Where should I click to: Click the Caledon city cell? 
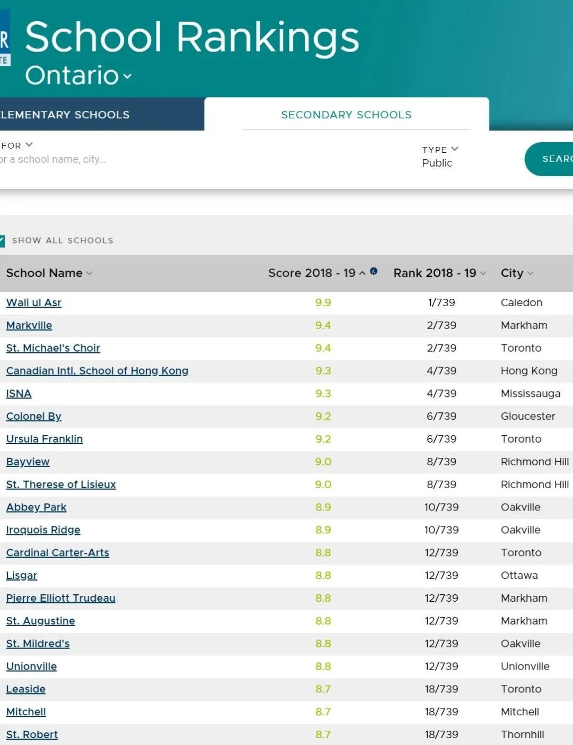[522, 302]
